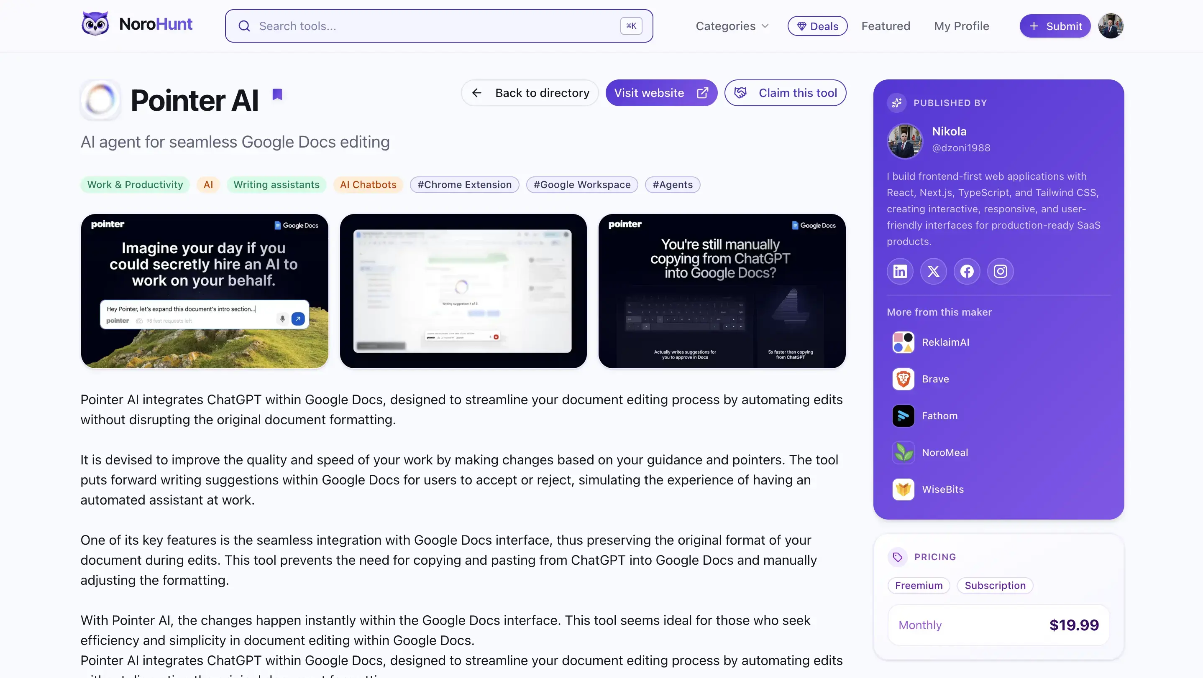1203x678 pixels.
Task: Click the ⌘K shortcut badge
Action: [x=631, y=26]
